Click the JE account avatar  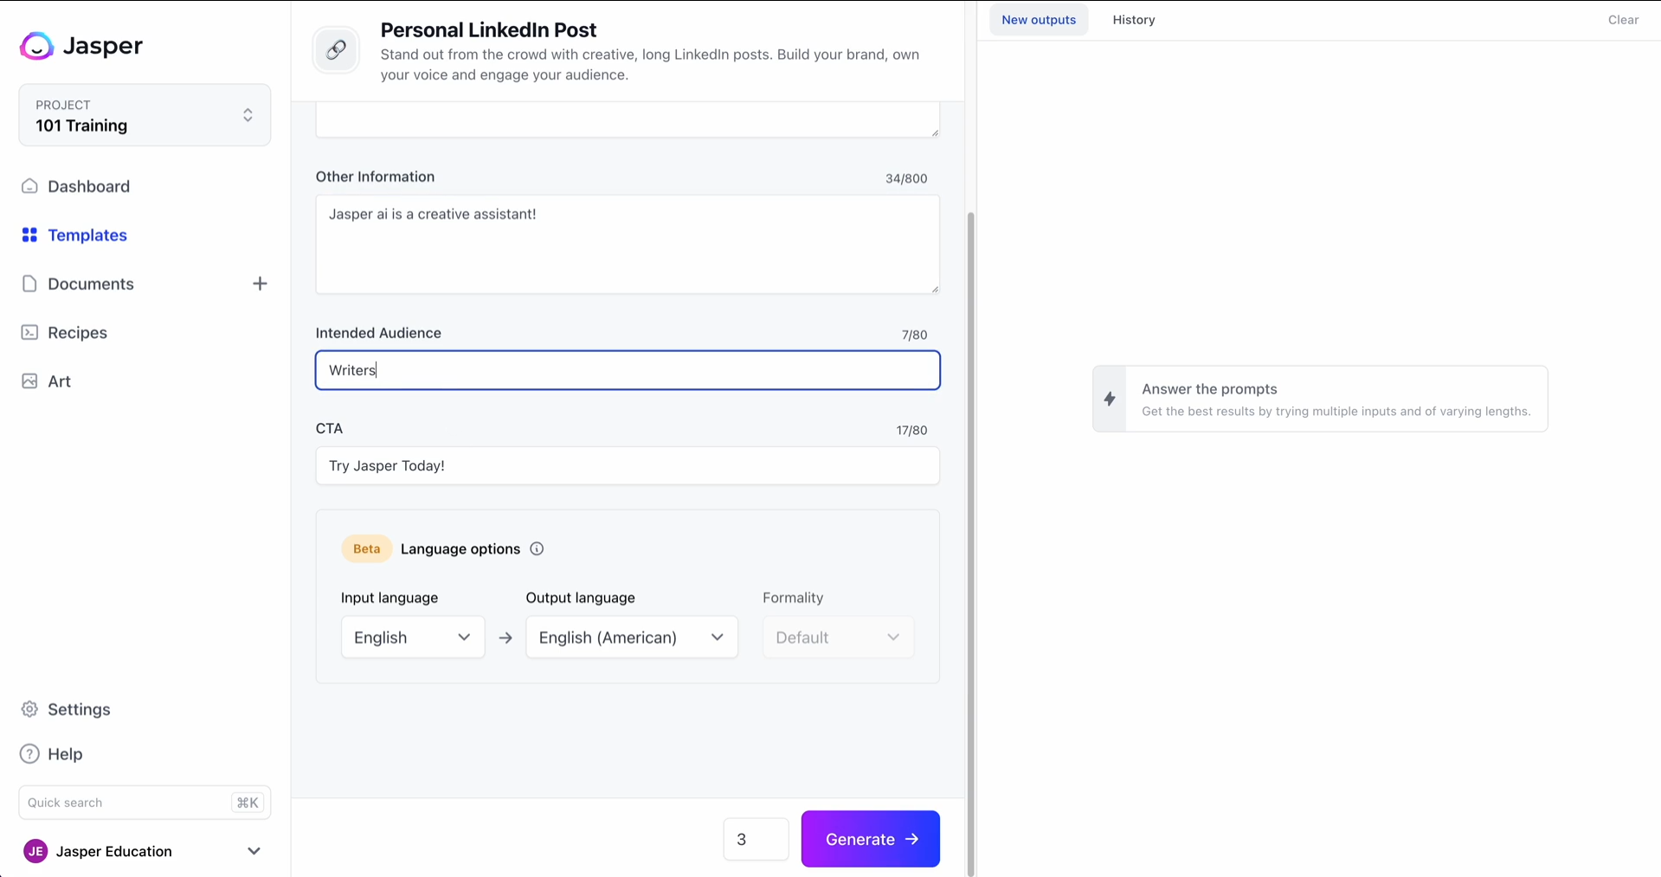(35, 851)
